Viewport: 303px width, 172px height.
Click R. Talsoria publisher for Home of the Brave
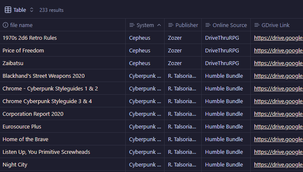pos(182,139)
